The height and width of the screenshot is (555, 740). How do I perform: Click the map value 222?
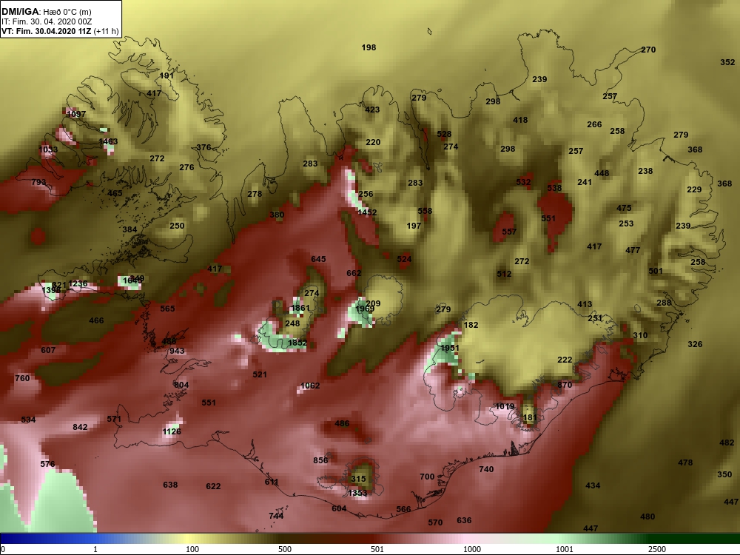coord(565,360)
